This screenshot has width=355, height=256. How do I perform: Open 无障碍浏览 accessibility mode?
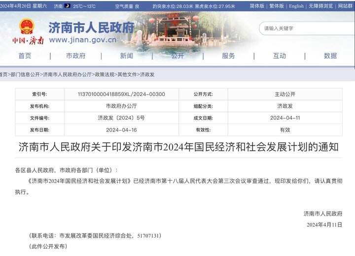tap(320, 6)
